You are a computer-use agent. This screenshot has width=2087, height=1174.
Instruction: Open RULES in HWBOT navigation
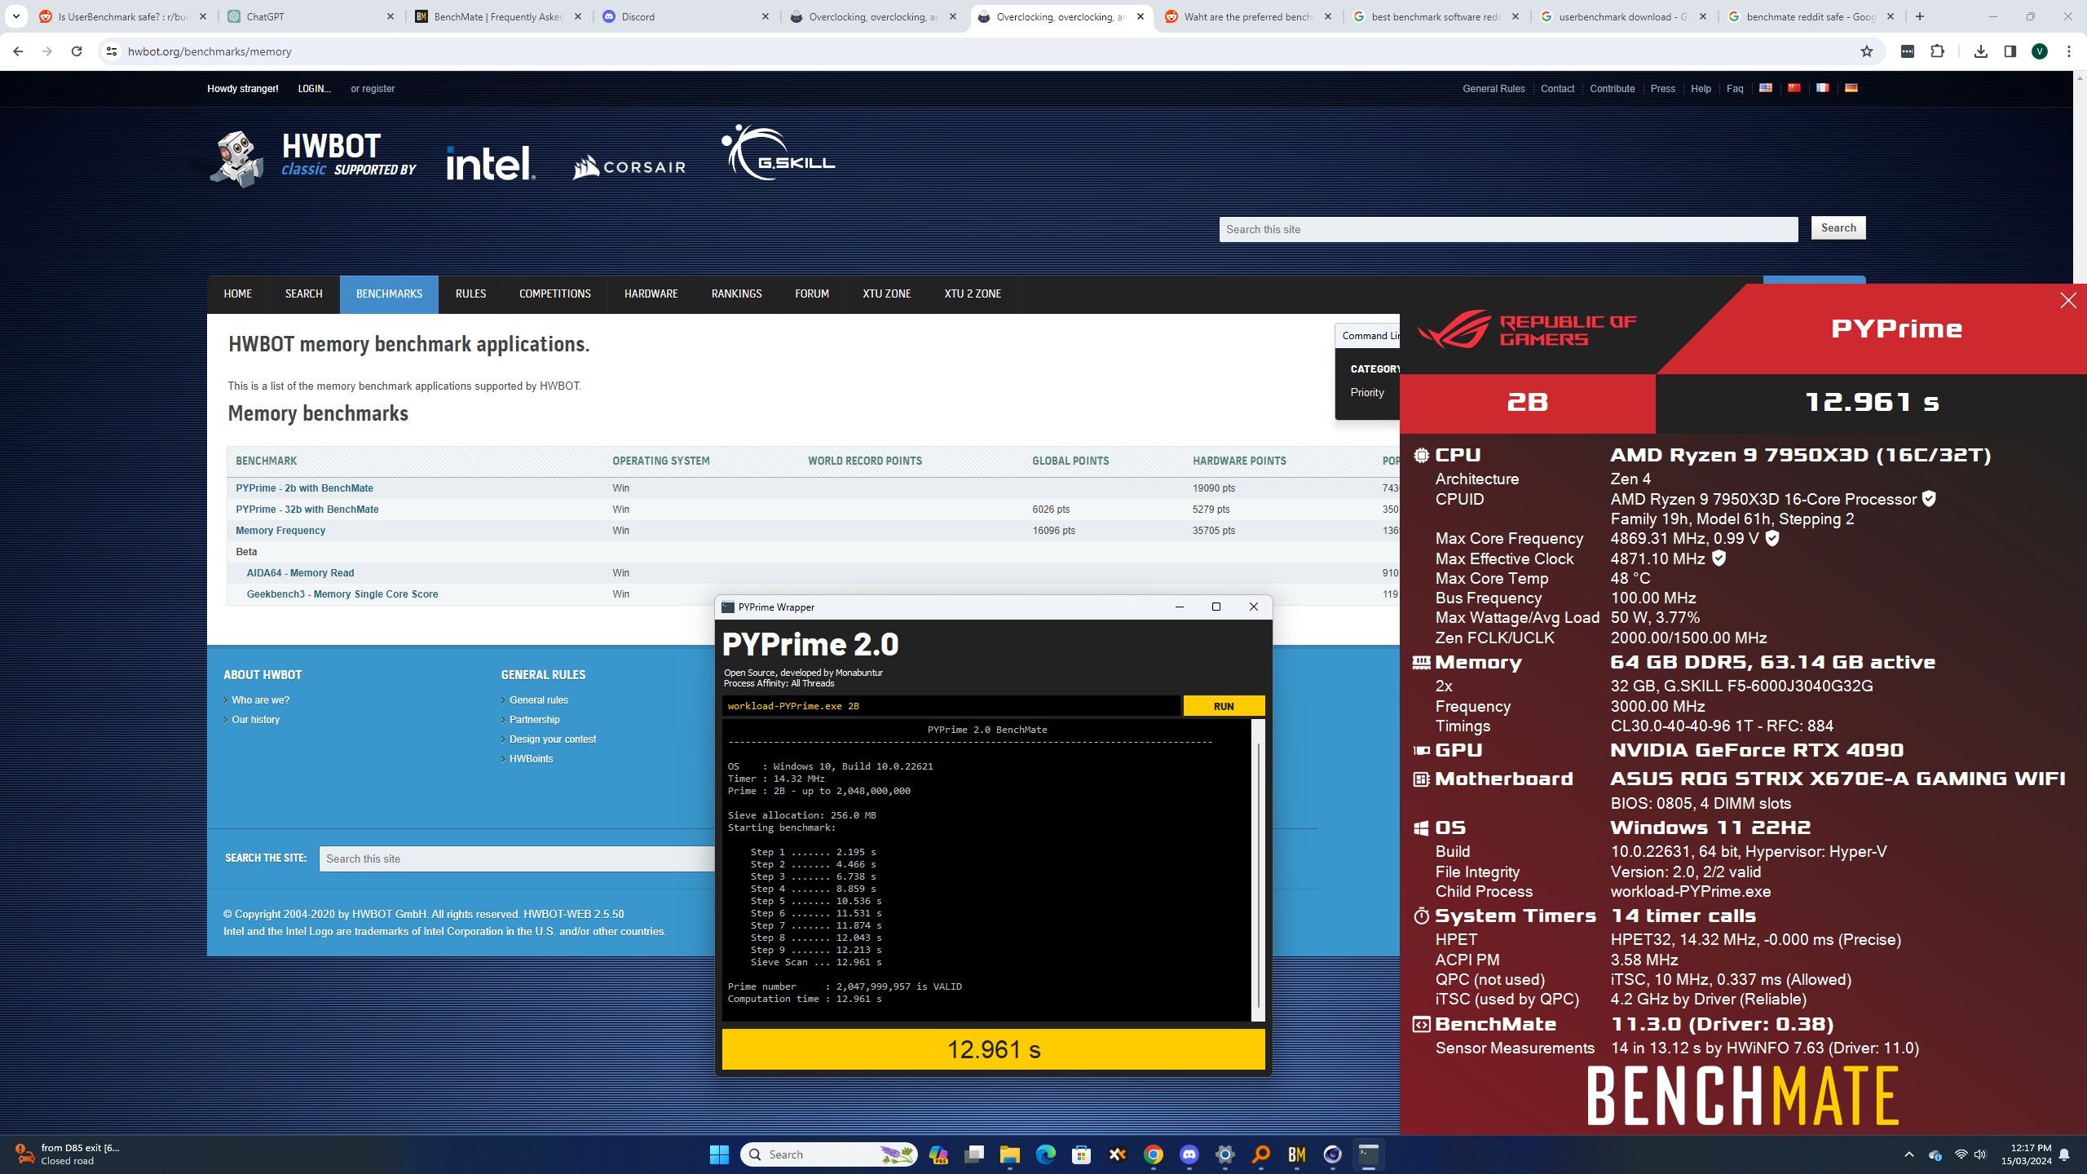click(x=470, y=293)
